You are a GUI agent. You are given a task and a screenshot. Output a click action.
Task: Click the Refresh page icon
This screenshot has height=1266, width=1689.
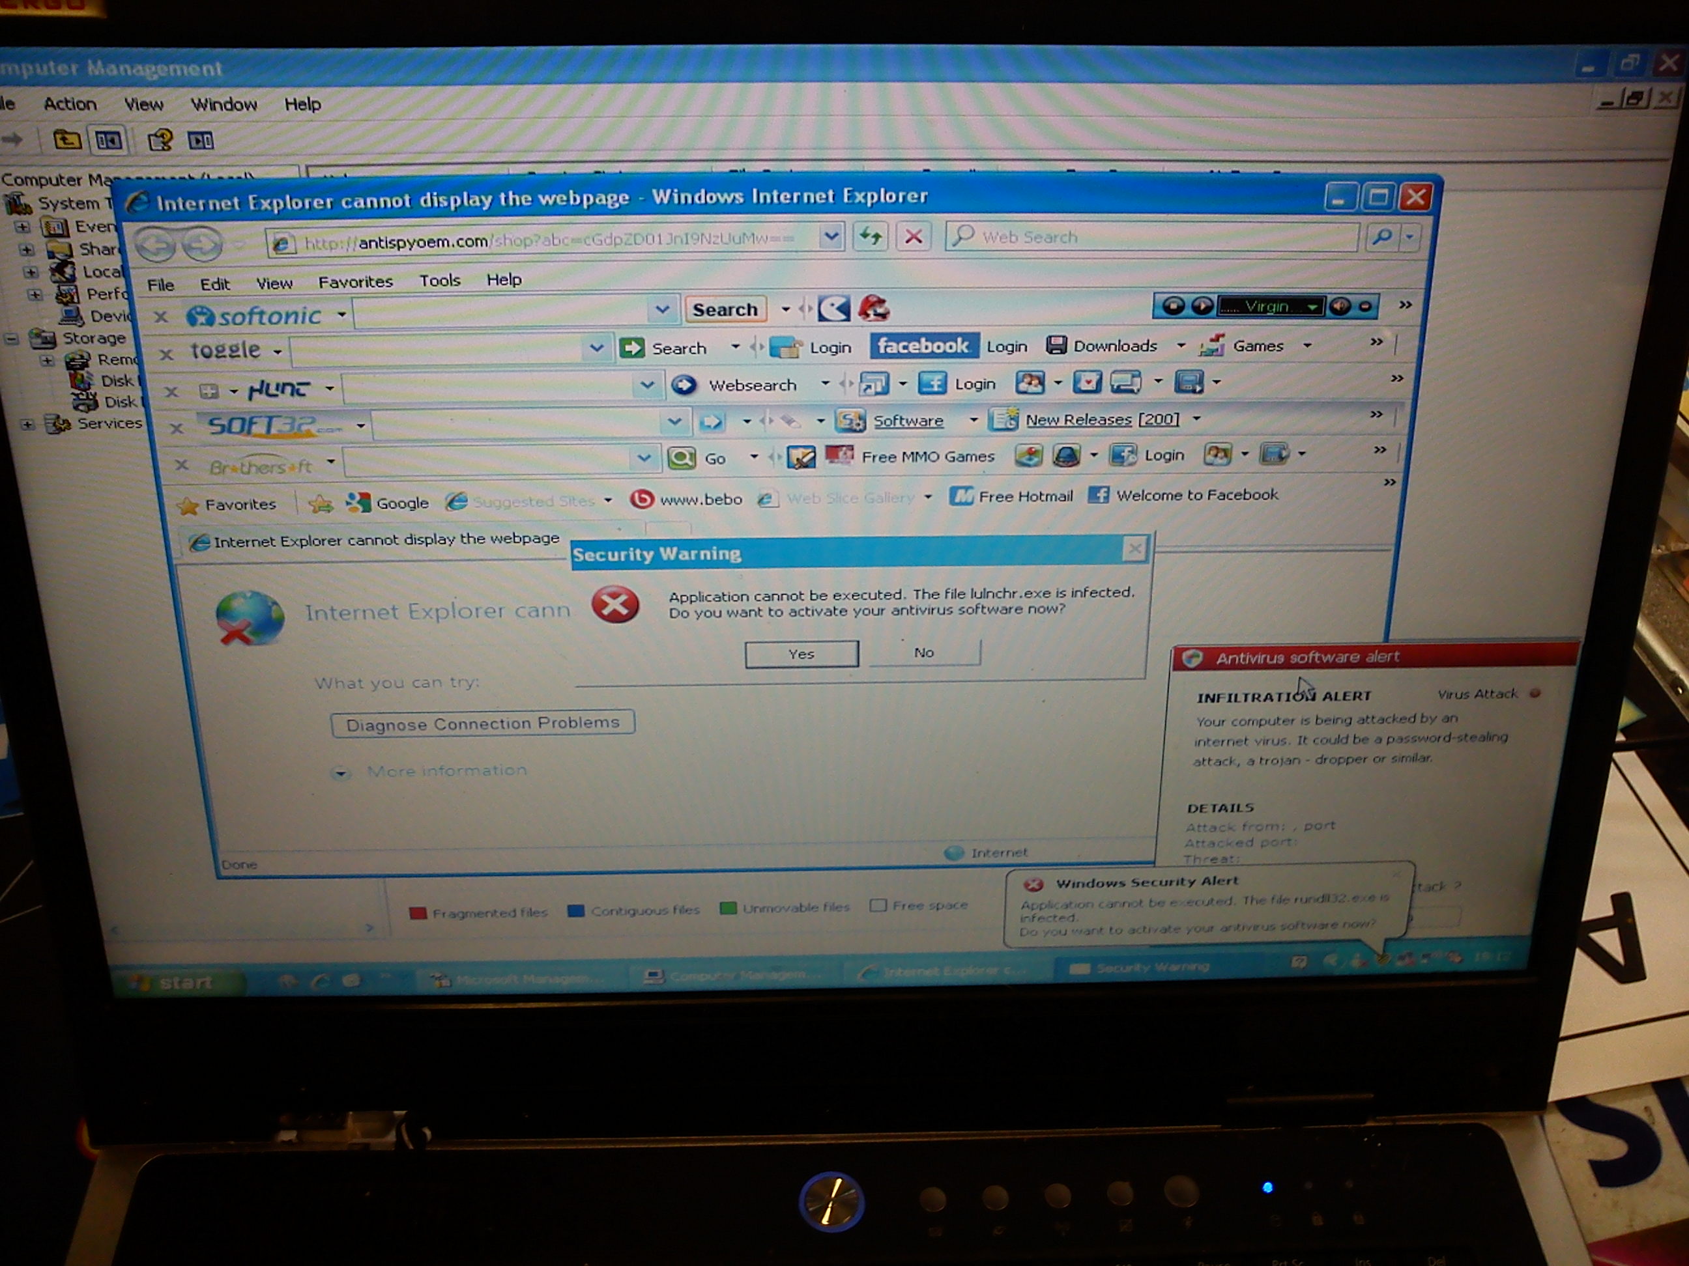[871, 236]
